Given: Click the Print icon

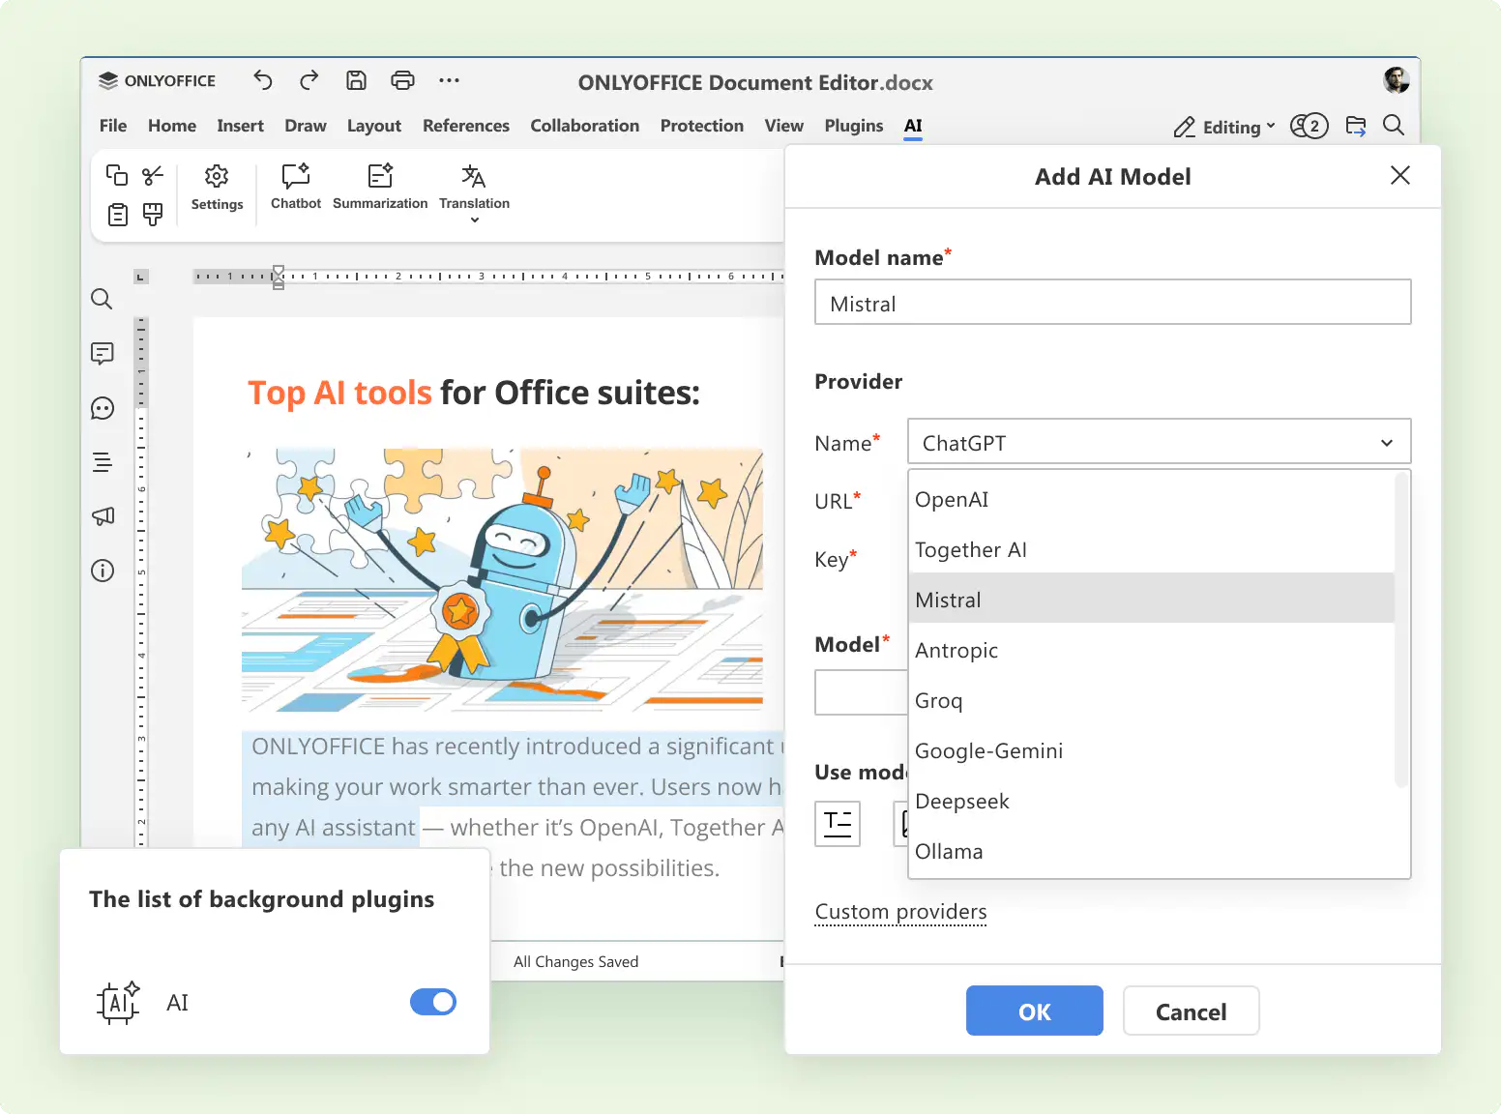Looking at the screenshot, I should point(402,80).
